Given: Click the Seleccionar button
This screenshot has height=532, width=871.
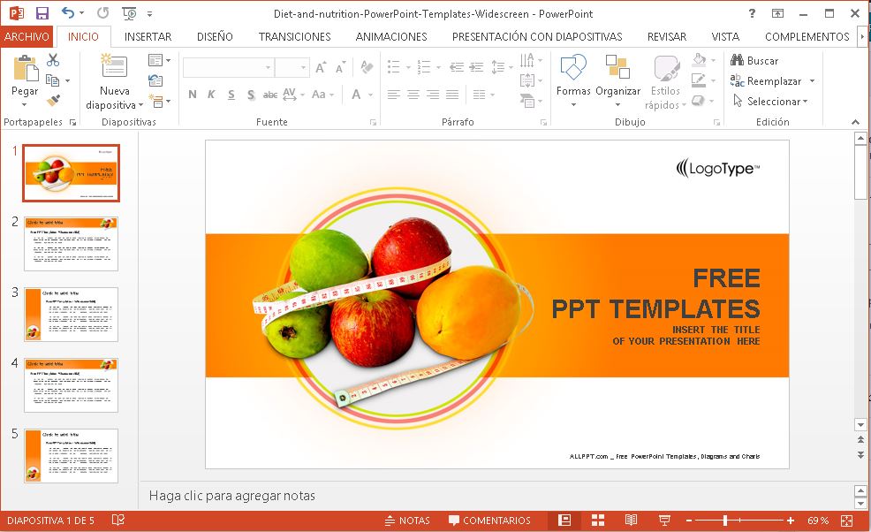Looking at the screenshot, I should point(771,100).
